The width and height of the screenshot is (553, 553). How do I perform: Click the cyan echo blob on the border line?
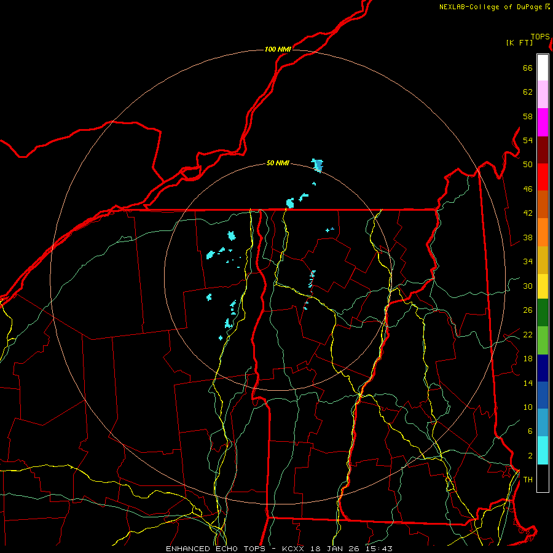coord(290,203)
